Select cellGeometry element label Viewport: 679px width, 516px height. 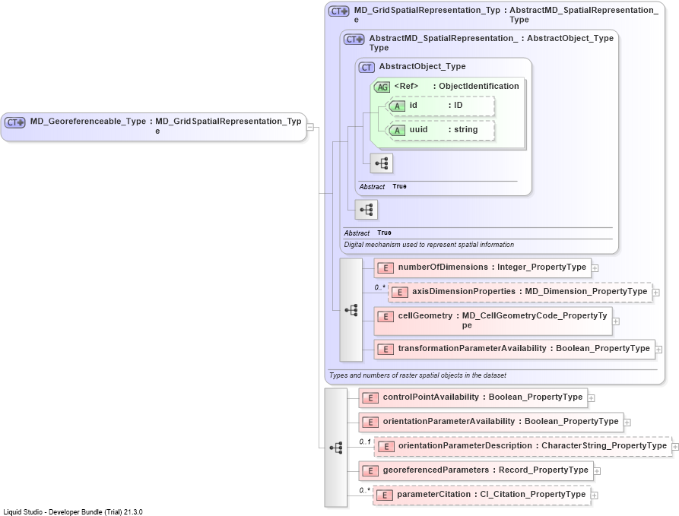(x=503, y=321)
